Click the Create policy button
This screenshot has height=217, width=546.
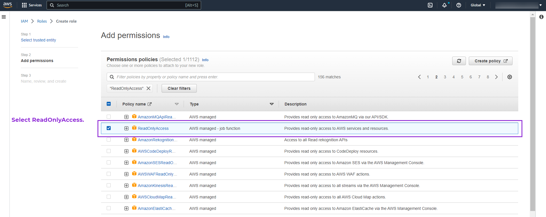point(491,61)
